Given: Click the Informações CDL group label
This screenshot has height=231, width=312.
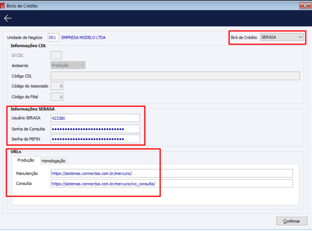Looking at the screenshot, I should (x=28, y=46).
